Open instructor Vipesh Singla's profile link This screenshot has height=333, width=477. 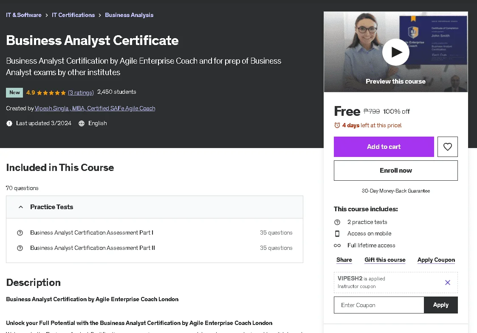coord(95,109)
